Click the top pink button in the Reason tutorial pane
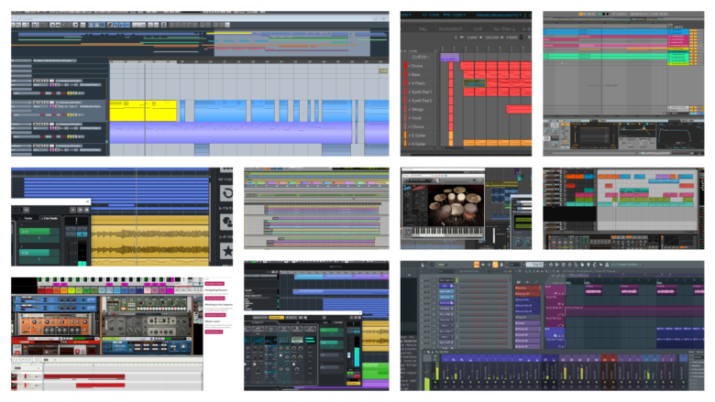 click(214, 284)
